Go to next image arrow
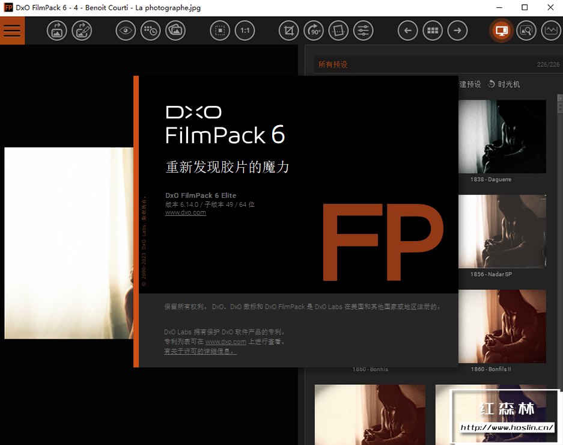The image size is (563, 445). pos(457,31)
